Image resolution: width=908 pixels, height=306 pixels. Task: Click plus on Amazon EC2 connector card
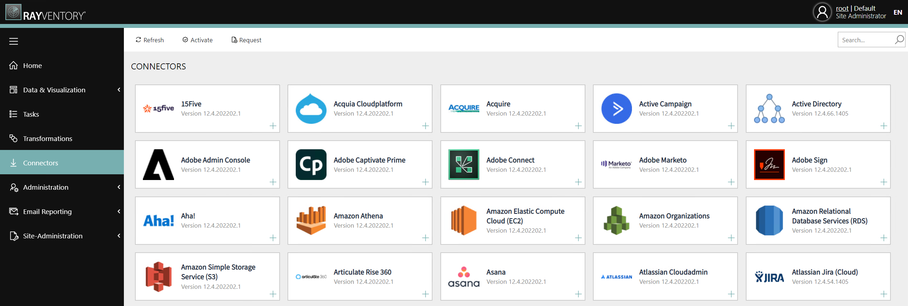click(x=578, y=238)
